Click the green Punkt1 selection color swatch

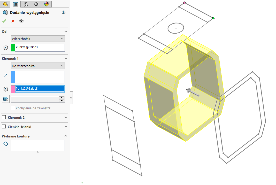coord(13,48)
